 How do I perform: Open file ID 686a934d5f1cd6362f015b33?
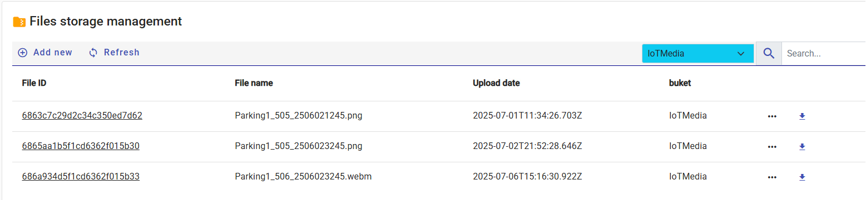[x=81, y=177]
